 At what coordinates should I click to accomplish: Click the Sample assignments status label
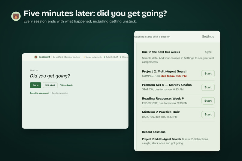tap(94, 57)
